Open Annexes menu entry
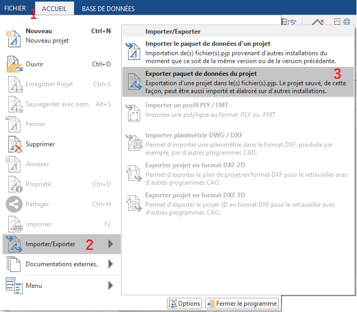Viewport: 357px width, 312px height. coord(61,164)
